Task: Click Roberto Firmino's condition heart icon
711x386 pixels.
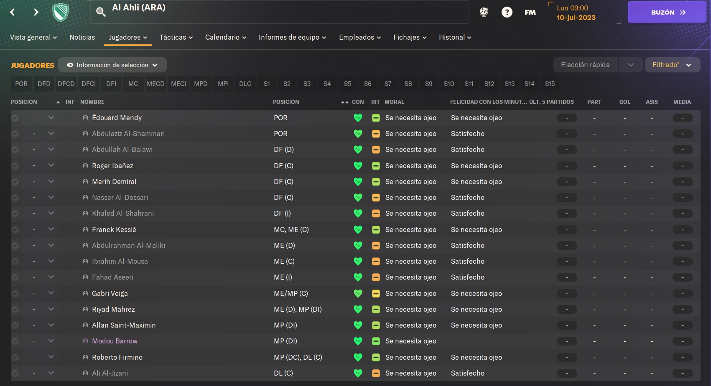Action: [358, 357]
